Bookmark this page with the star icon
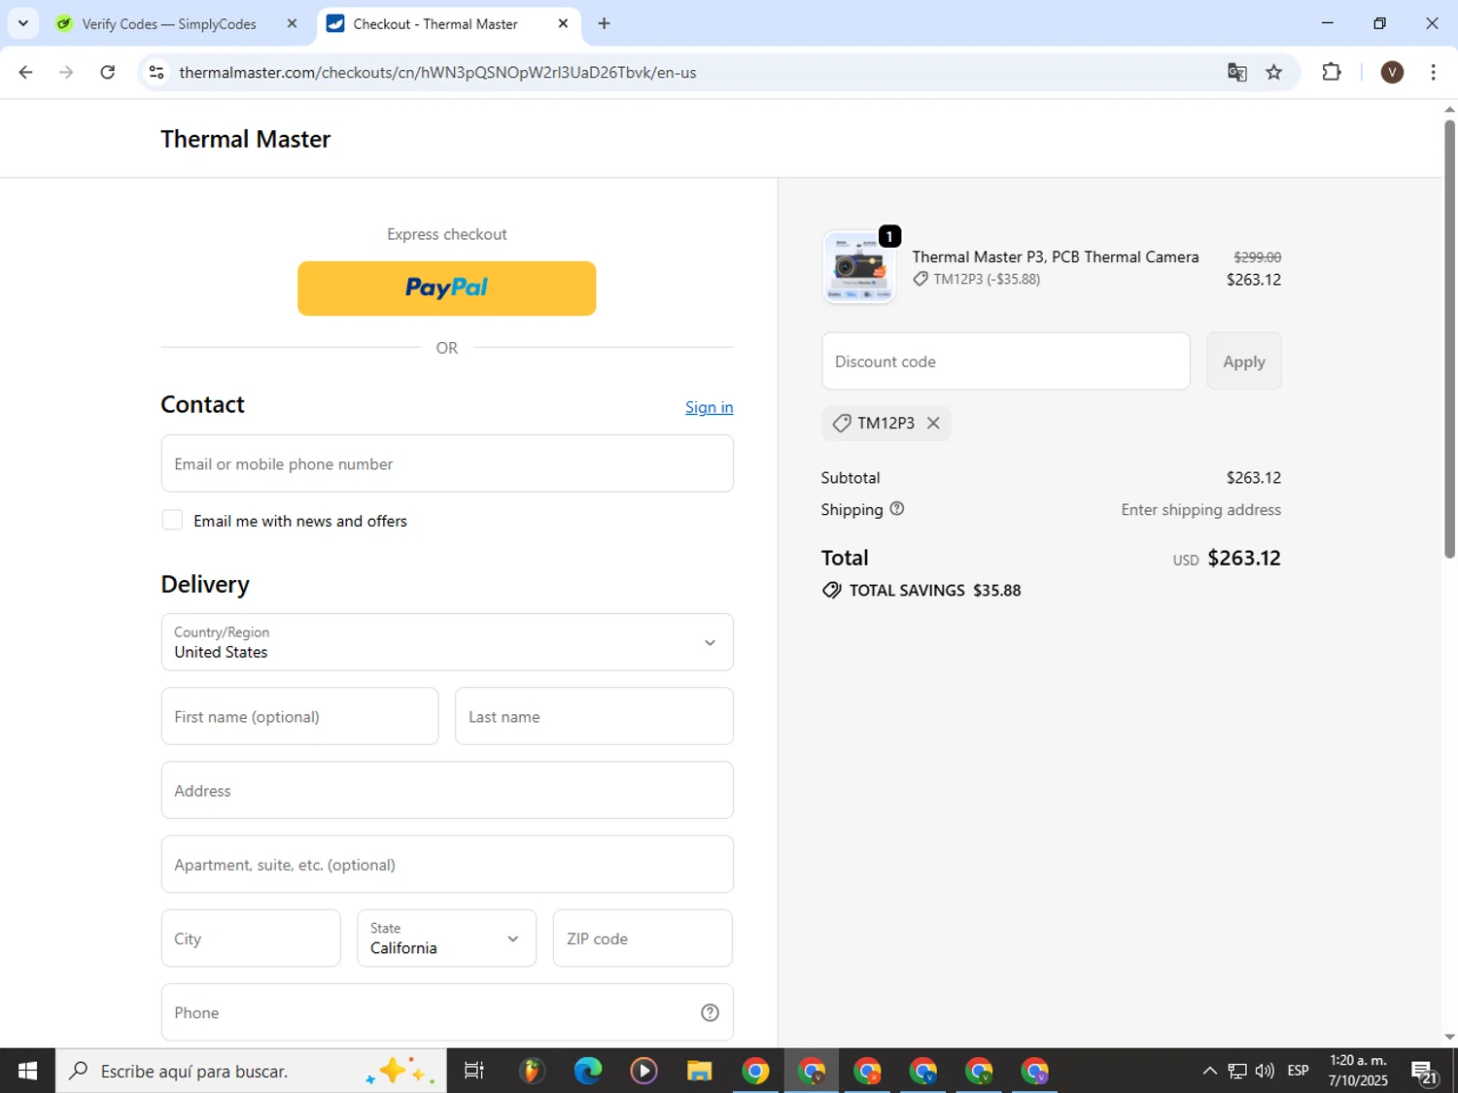This screenshot has height=1093, width=1458. coord(1274,72)
